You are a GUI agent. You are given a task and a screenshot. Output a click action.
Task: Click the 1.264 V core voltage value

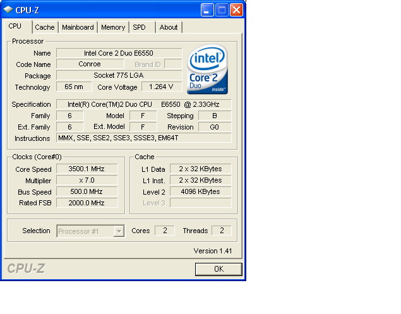pyautogui.click(x=162, y=87)
